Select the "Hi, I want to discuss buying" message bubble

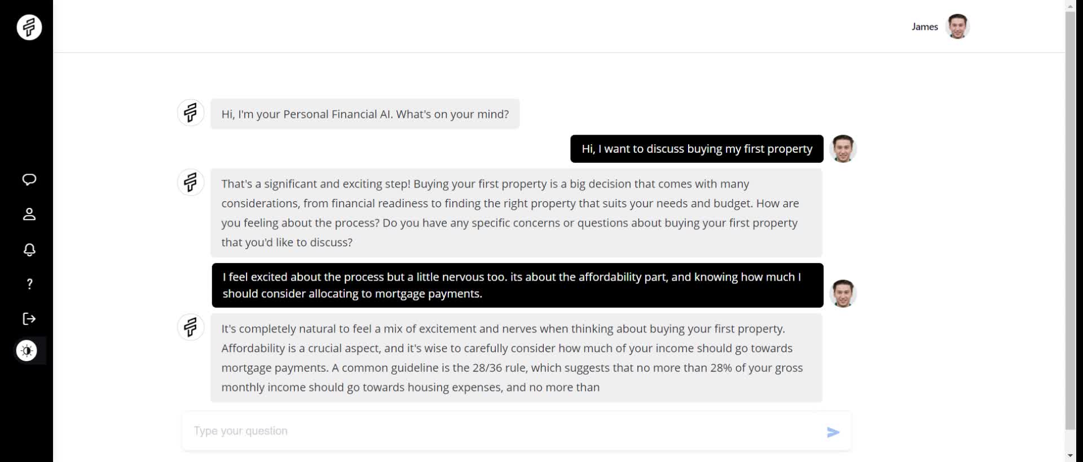697,149
